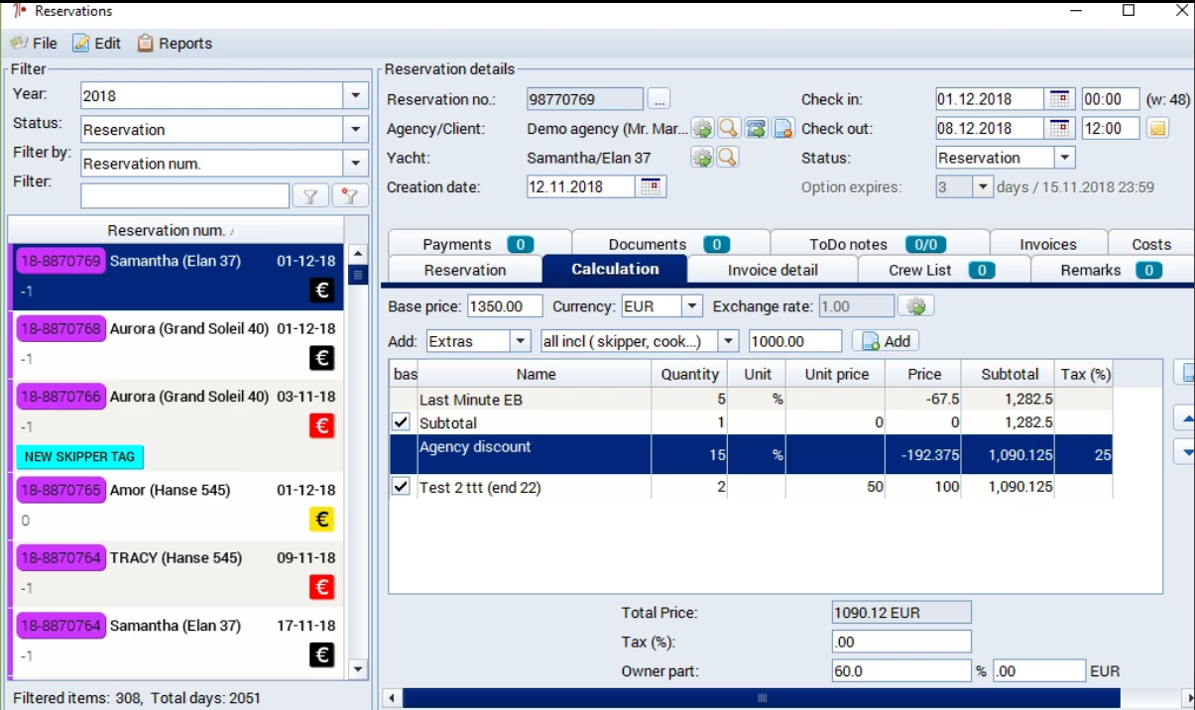Screen dimensions: 1195x710
Task: Click the yellow euro icon for Amor
Action: [321, 519]
